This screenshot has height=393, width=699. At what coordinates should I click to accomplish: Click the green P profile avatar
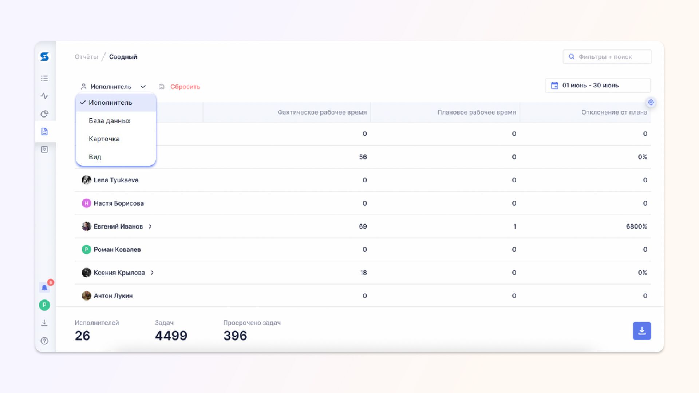(44, 305)
